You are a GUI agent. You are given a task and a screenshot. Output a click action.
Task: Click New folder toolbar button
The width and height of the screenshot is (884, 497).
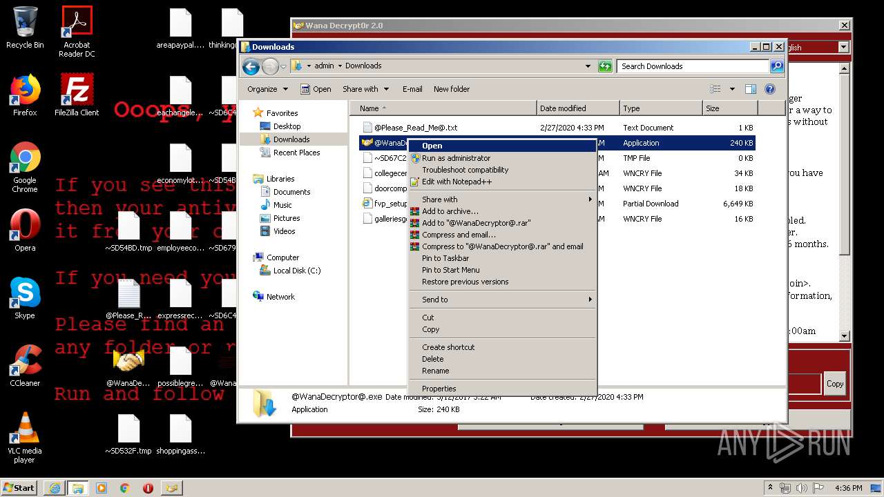(x=452, y=89)
